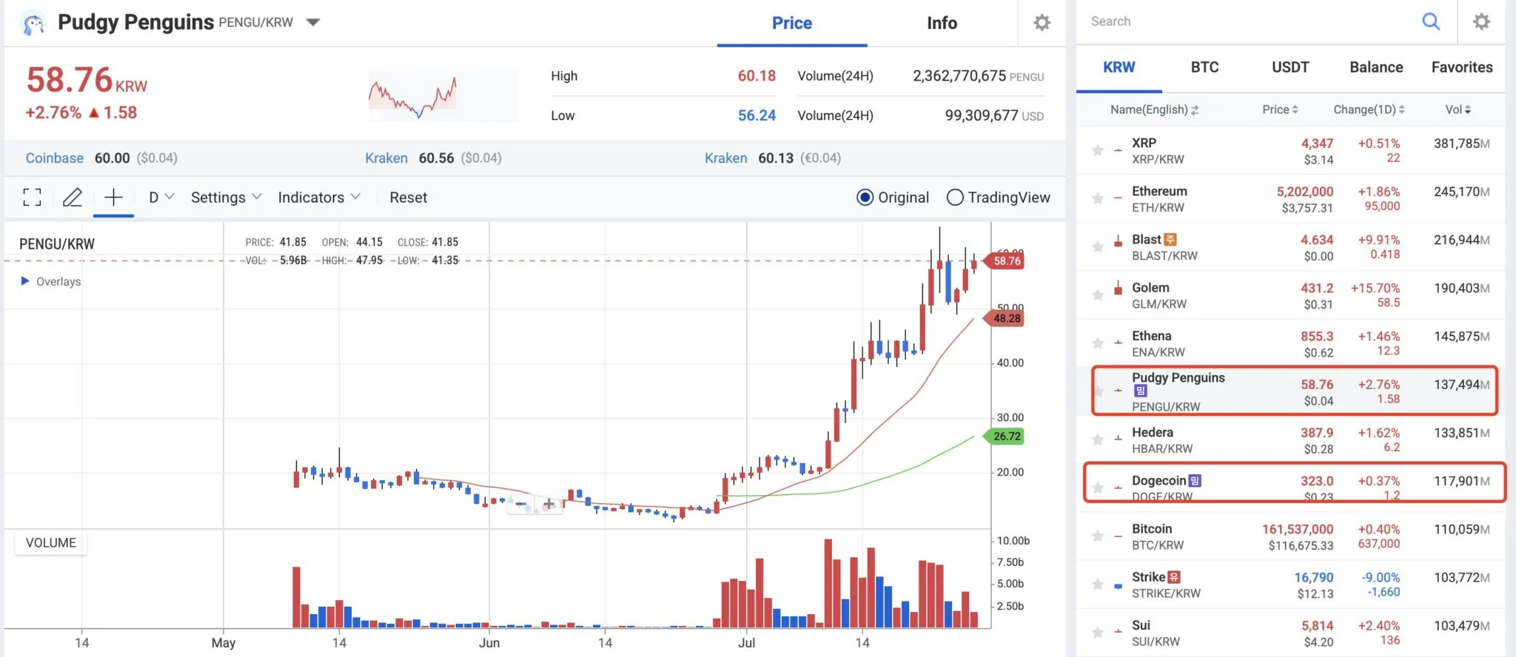The width and height of the screenshot is (1516, 657).
Task: Sort by Price column
Action: pos(1280,109)
